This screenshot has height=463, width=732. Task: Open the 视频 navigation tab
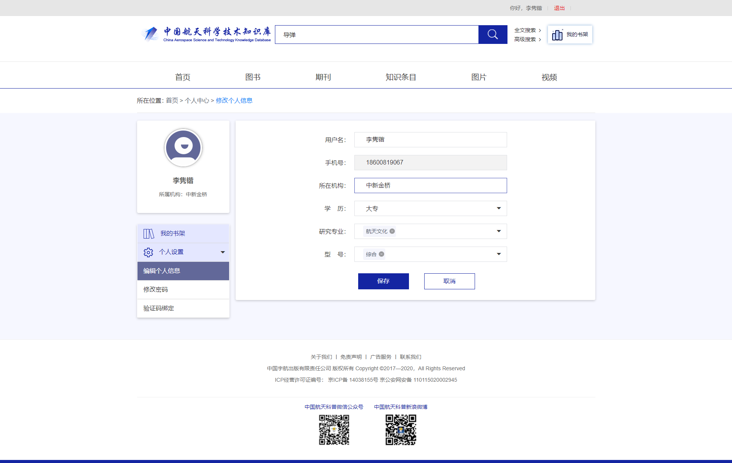click(549, 77)
